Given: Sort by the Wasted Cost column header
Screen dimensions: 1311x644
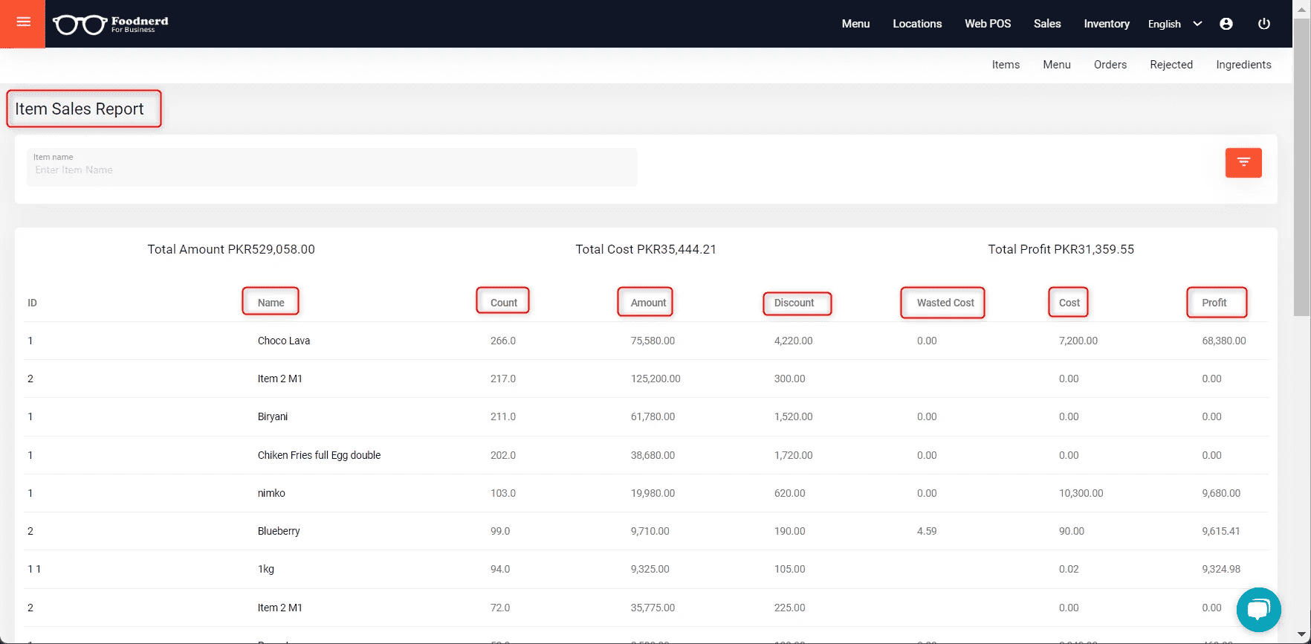Looking at the screenshot, I should coord(945,303).
